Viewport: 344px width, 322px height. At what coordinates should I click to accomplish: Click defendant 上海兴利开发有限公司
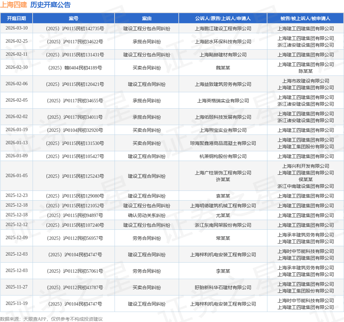tap(305, 166)
